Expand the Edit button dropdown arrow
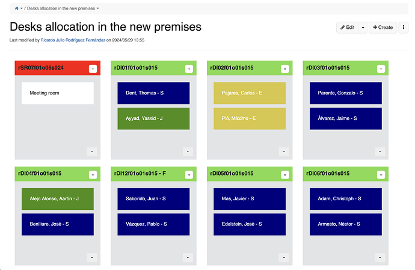This screenshot has height=270, width=415. click(x=363, y=28)
